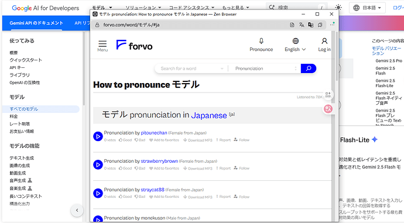Add pitounechan's pronunciation to favorites
The height and width of the screenshot is (223, 404).
(x=164, y=140)
